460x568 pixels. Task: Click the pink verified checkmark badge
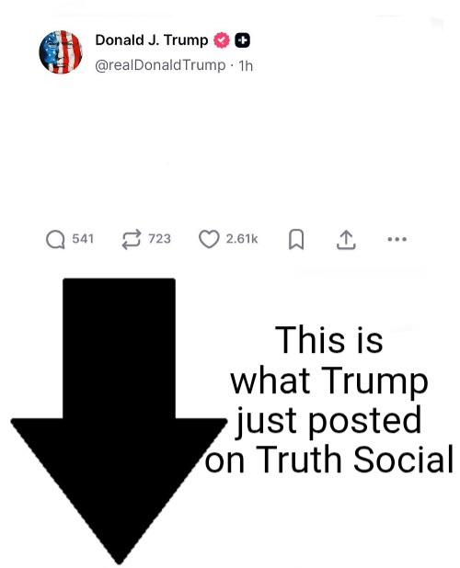(222, 40)
